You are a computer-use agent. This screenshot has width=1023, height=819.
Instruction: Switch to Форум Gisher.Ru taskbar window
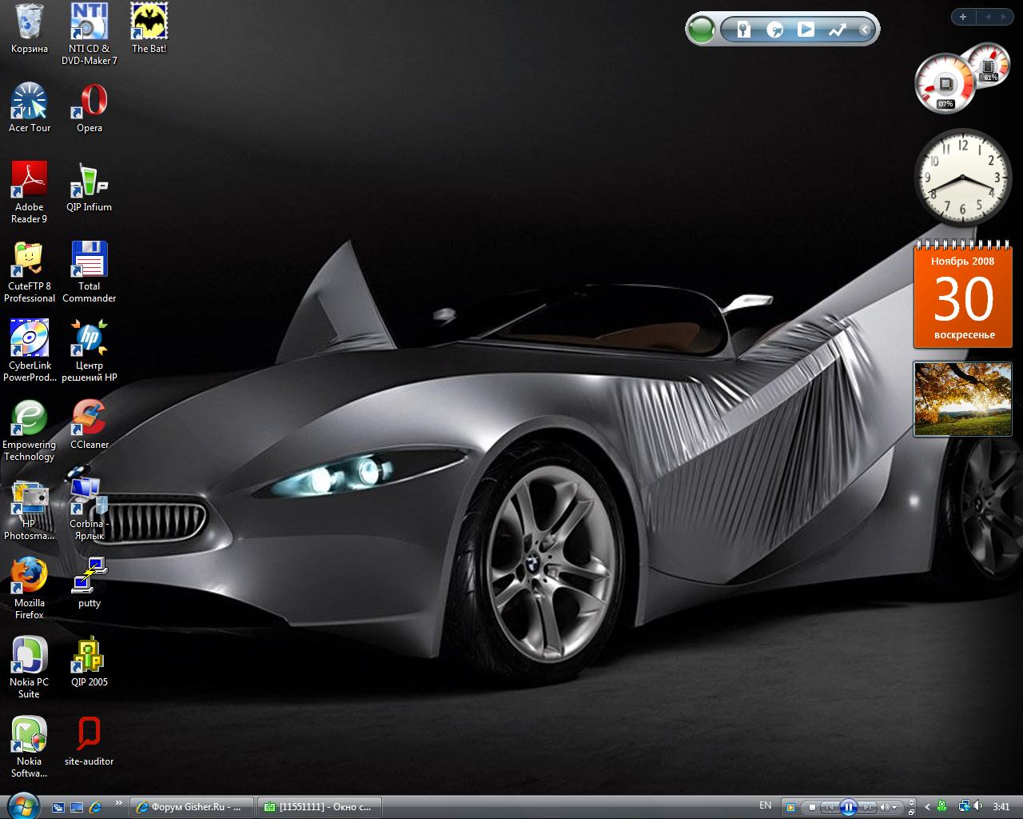coord(192,807)
